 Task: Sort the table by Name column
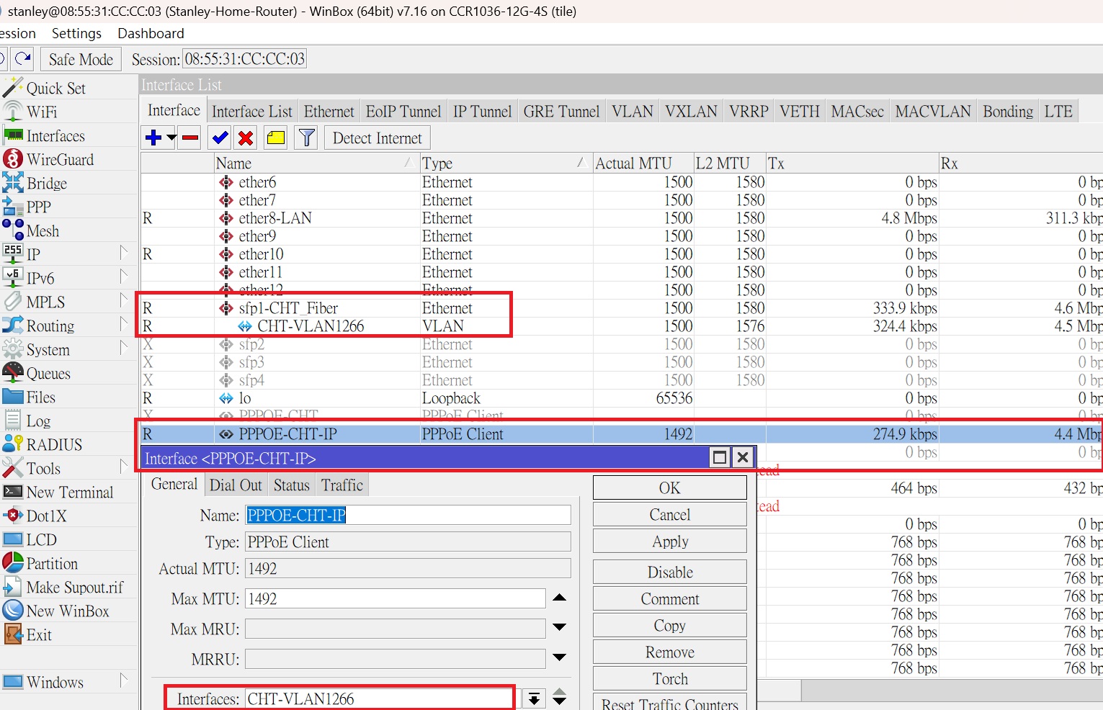(x=317, y=163)
